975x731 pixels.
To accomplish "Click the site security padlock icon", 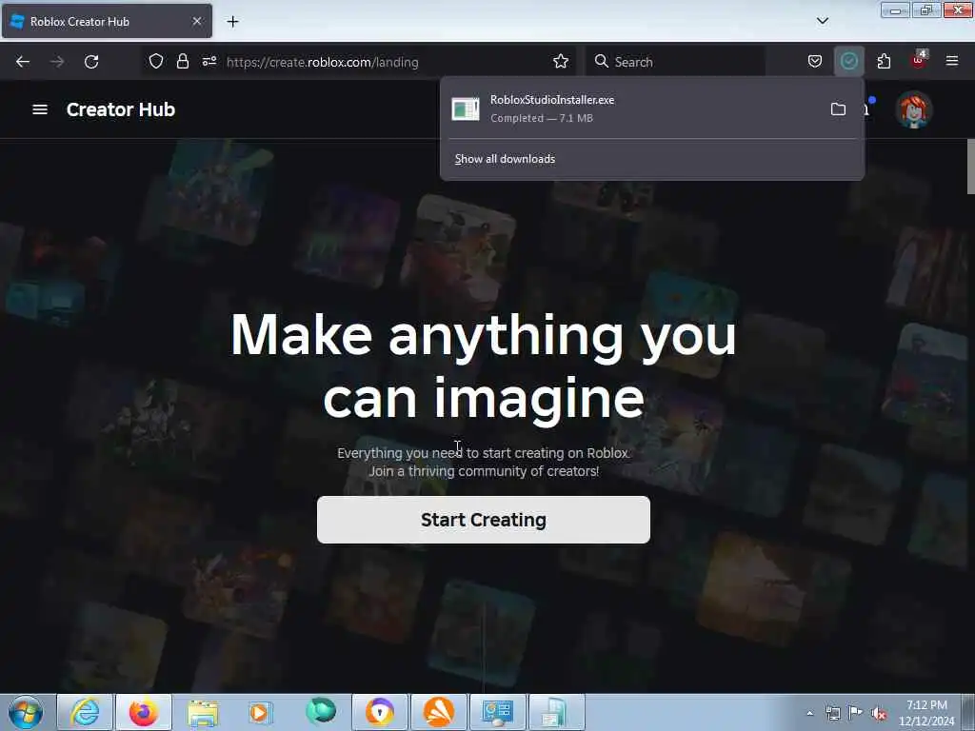I will coord(182,62).
